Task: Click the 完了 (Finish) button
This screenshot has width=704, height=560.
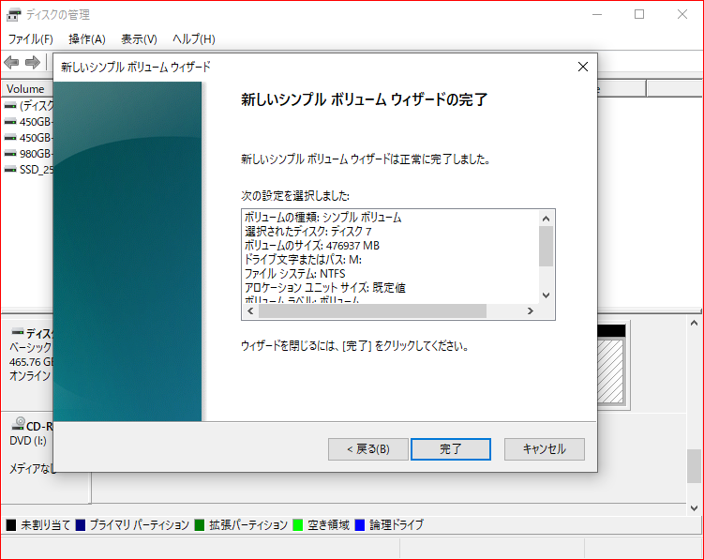Action: [451, 449]
